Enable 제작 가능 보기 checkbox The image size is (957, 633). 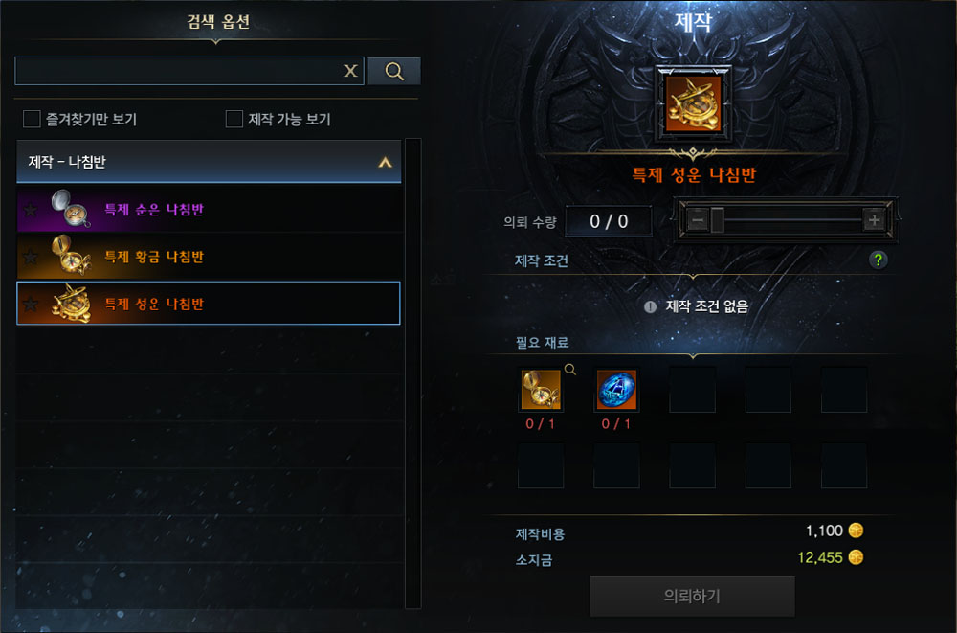click(x=234, y=119)
